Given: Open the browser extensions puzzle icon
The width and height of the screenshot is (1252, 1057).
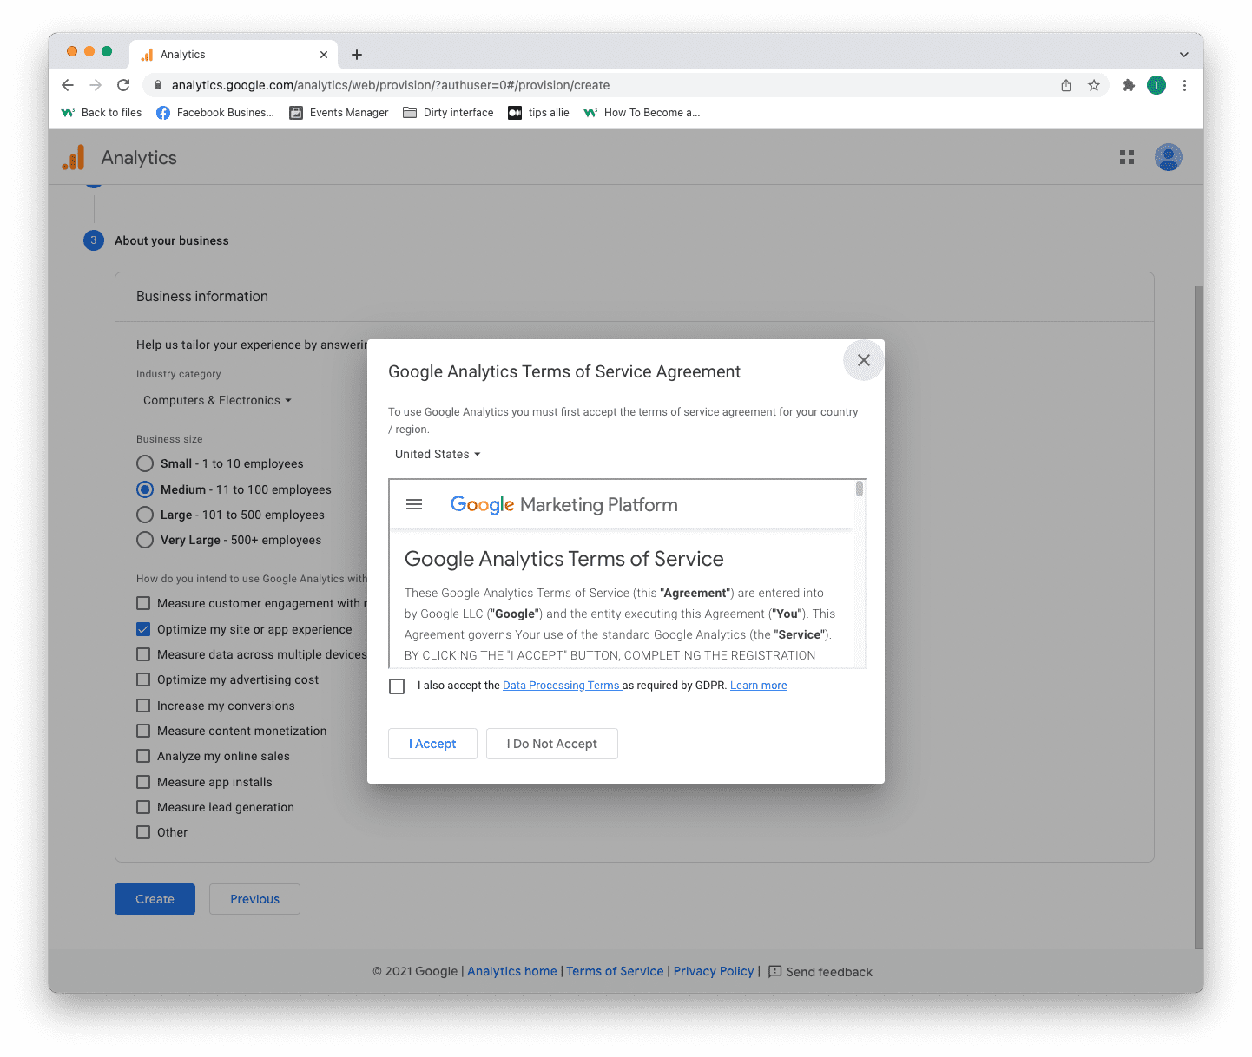Looking at the screenshot, I should tap(1129, 85).
